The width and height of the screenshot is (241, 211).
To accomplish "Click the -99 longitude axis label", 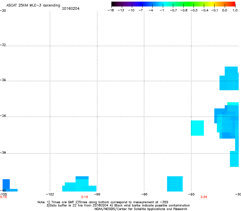I will pos(97,194).
